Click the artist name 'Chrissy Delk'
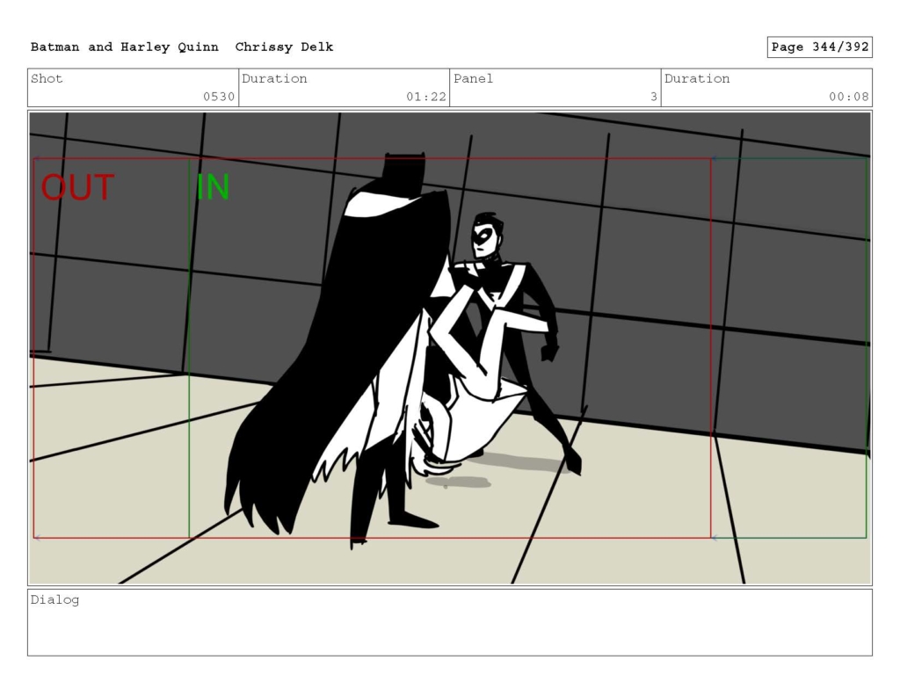This screenshot has width=900, height=697. [284, 47]
